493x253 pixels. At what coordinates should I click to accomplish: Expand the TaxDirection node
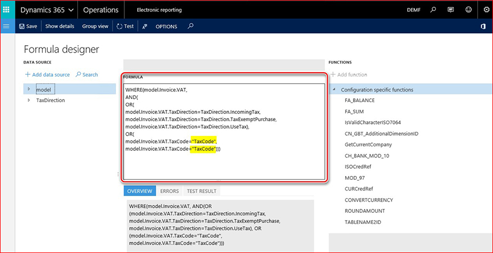29,101
